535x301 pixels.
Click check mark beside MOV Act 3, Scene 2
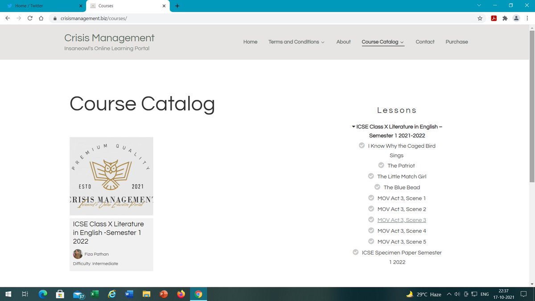coord(371,209)
